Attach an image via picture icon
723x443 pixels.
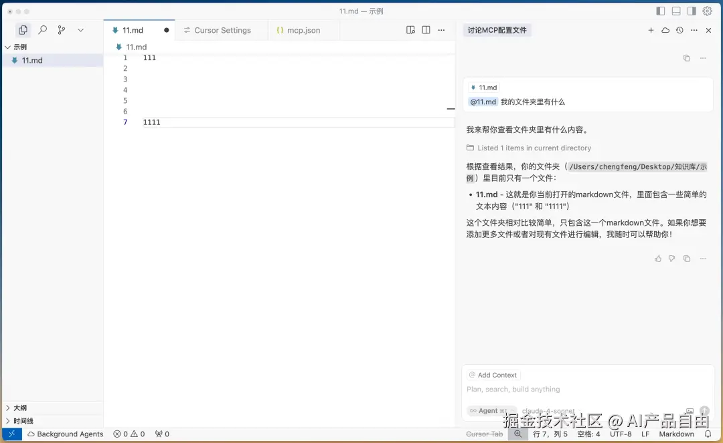coord(690,411)
